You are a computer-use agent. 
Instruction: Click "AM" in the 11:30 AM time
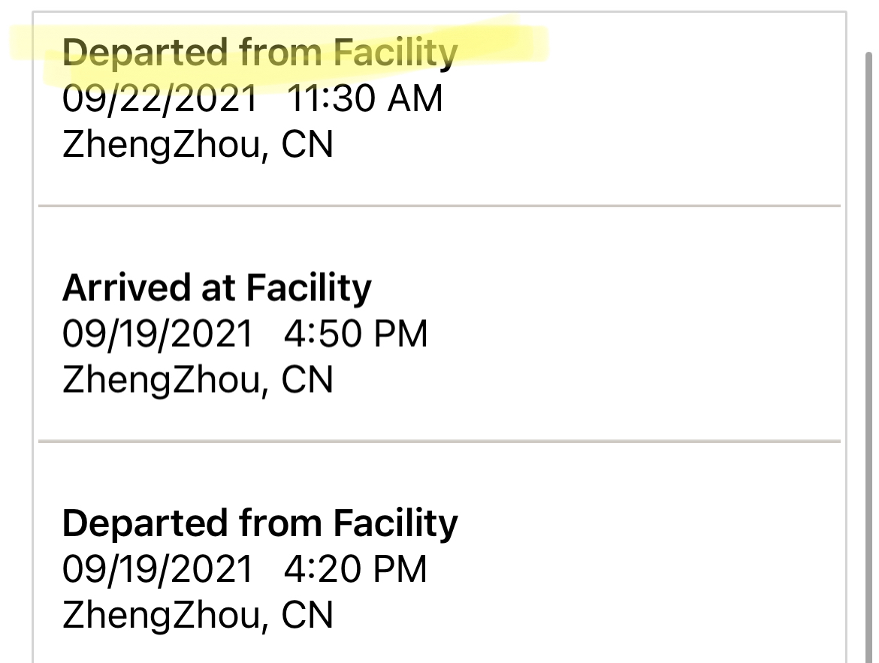(414, 99)
